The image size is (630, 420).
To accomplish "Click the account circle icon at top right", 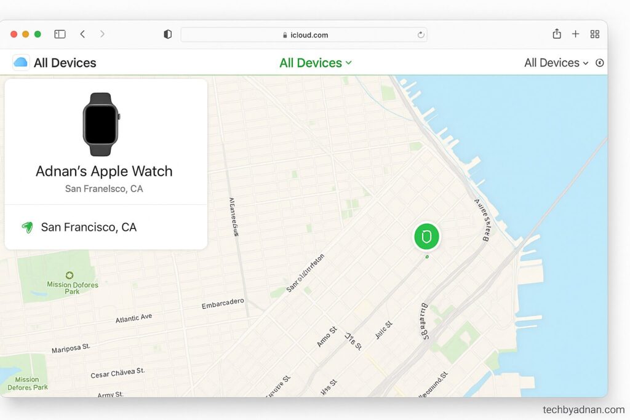I will 599,63.
